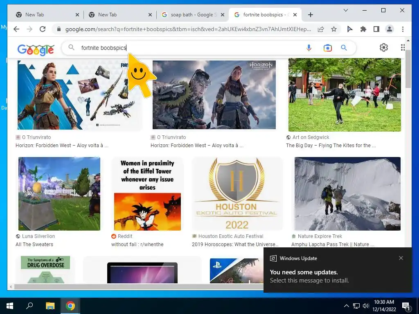Viewport: 419px width, 314px height.
Task: Click the horizontal scrollbar at page bottom
Action: coord(139,287)
